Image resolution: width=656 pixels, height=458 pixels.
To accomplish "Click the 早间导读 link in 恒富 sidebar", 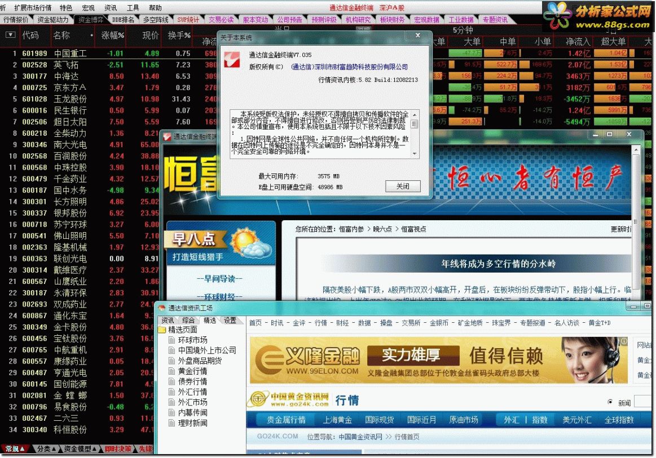I will pyautogui.click(x=219, y=278).
